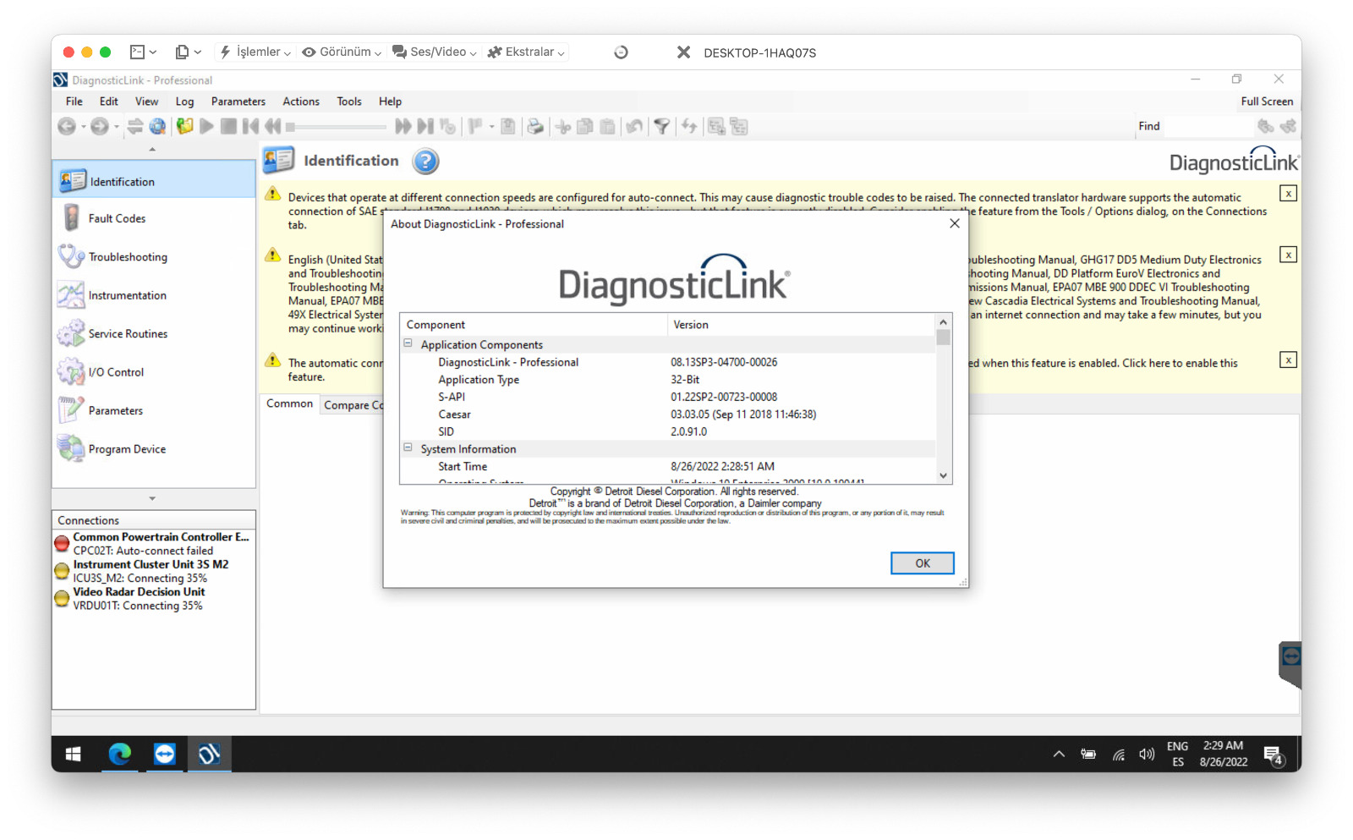Click sidebar scroll-up arrow above Identification
Image resolution: width=1353 pixels, height=840 pixels.
[x=152, y=150]
